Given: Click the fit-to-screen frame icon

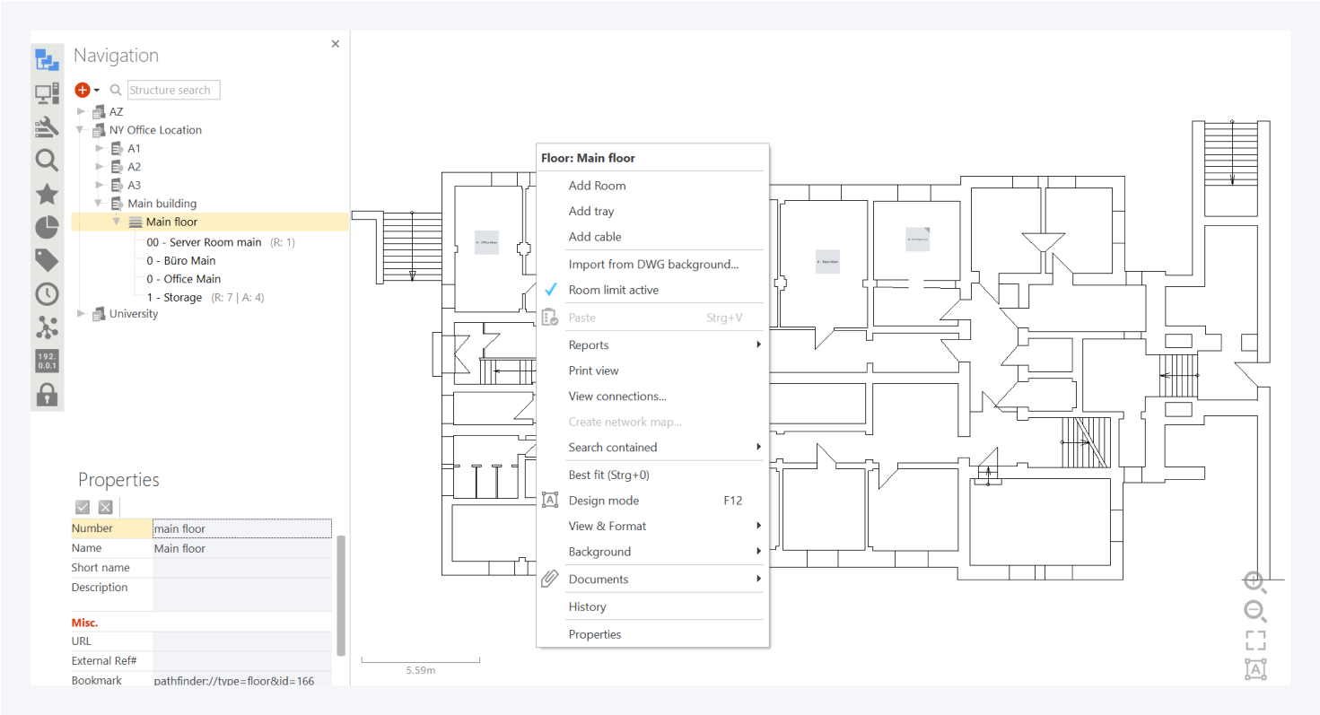Looking at the screenshot, I should pyautogui.click(x=1255, y=641).
